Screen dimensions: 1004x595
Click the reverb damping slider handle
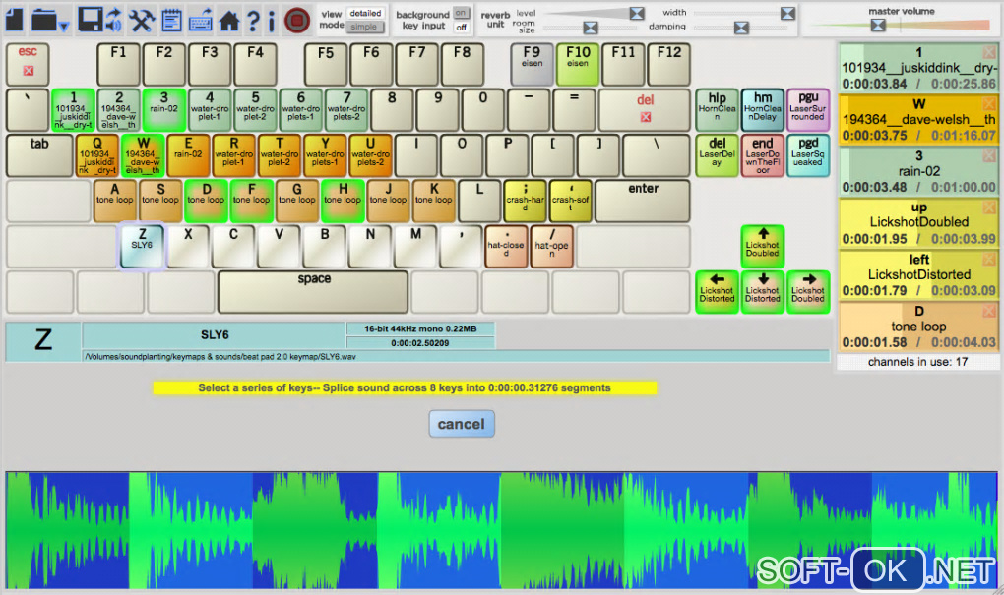(741, 28)
